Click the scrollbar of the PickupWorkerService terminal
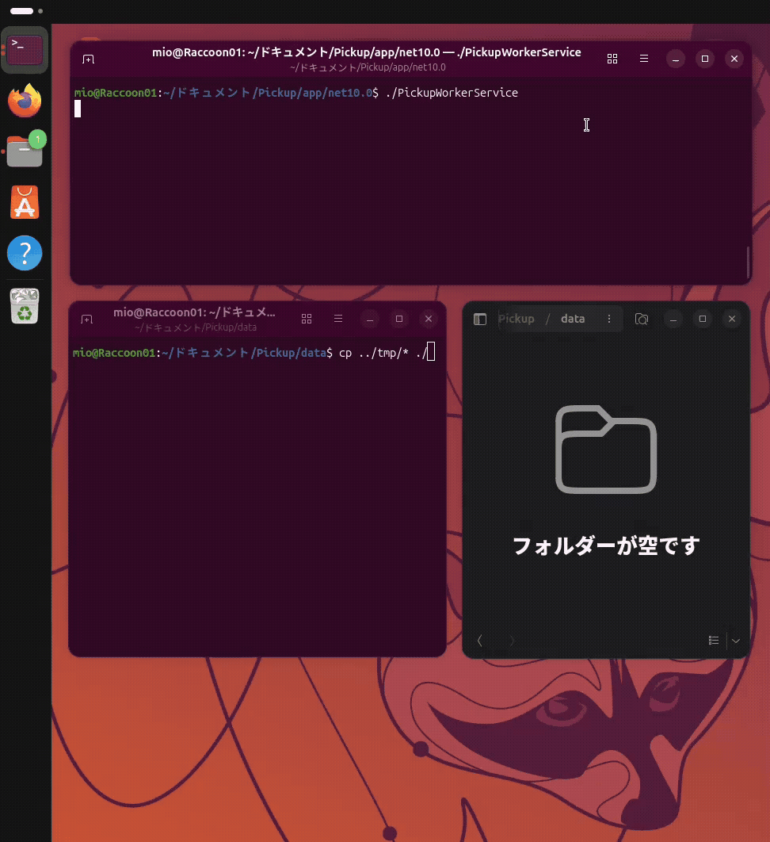The height and width of the screenshot is (842, 770). pyautogui.click(x=748, y=262)
